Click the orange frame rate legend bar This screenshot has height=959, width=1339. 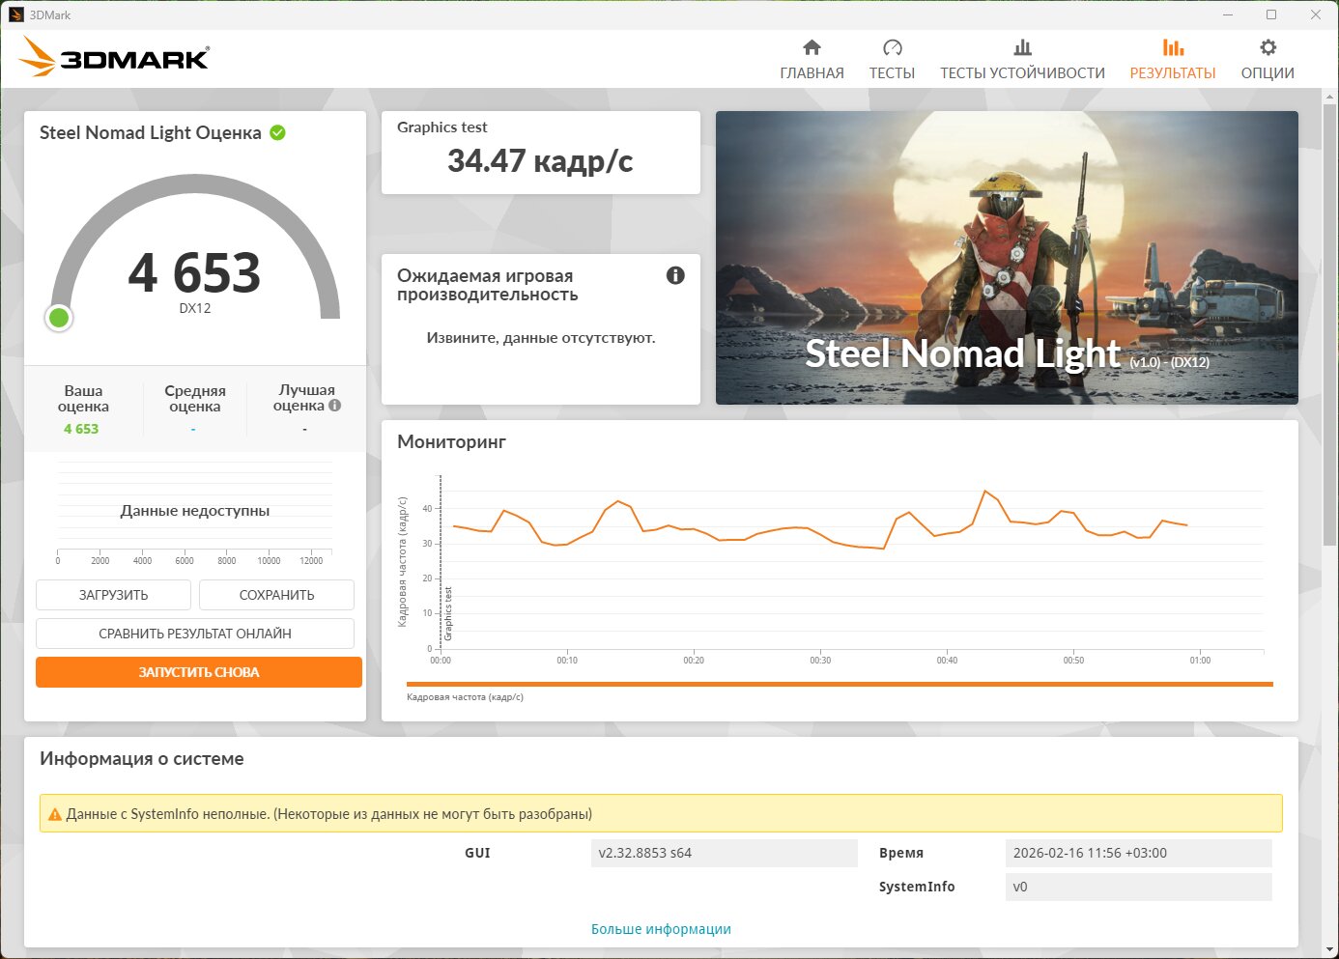(x=840, y=684)
